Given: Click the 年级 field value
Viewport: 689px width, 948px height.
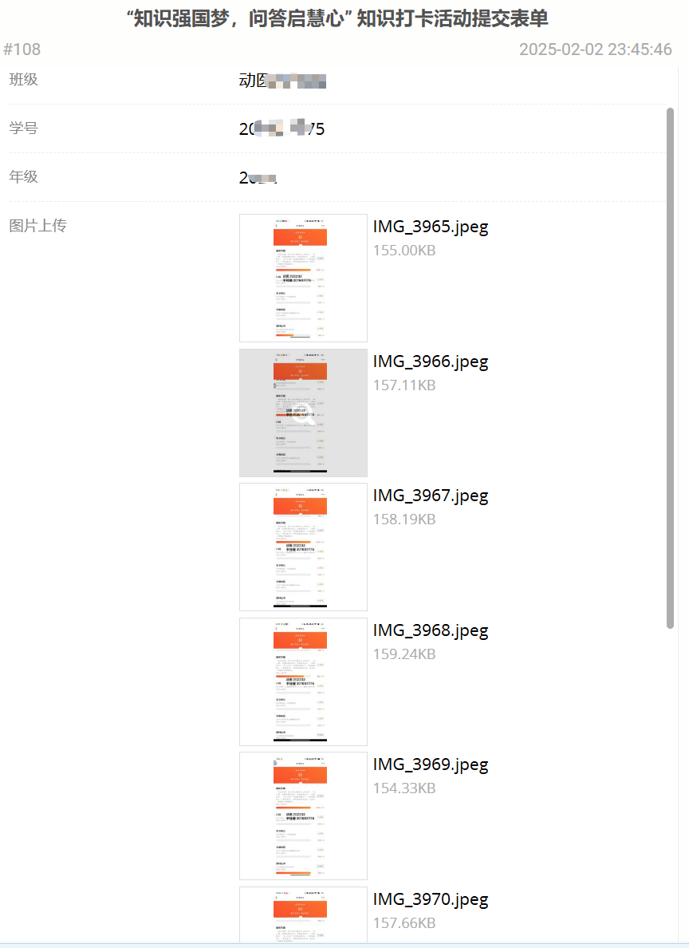Looking at the screenshot, I should tap(258, 178).
